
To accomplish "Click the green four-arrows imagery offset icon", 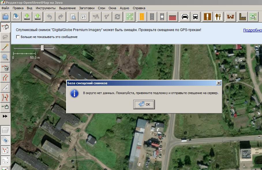I will [130, 17].
